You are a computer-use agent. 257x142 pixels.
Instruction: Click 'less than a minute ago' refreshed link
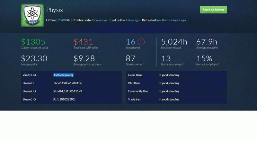coord(171,20)
